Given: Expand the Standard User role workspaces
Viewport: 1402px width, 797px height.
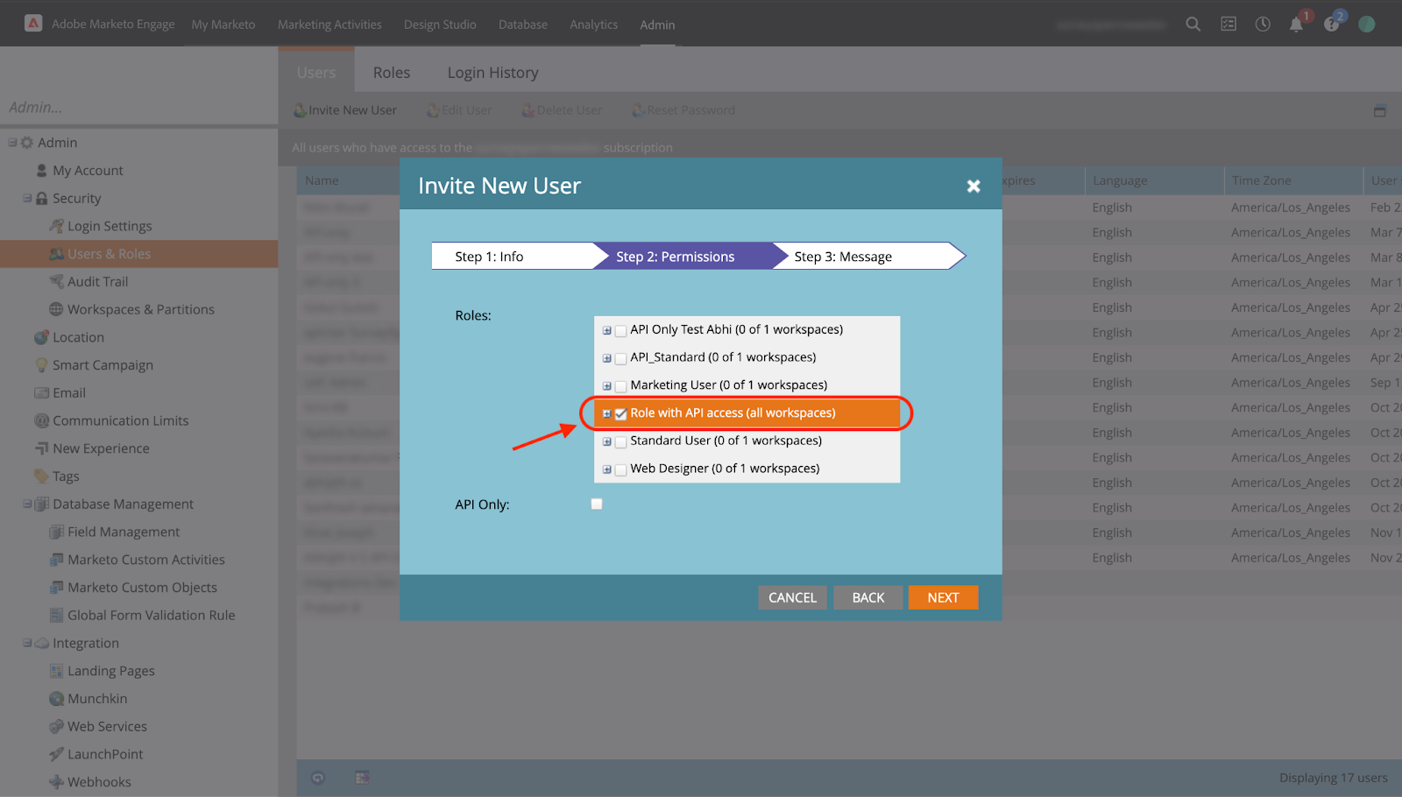Looking at the screenshot, I should (606, 442).
